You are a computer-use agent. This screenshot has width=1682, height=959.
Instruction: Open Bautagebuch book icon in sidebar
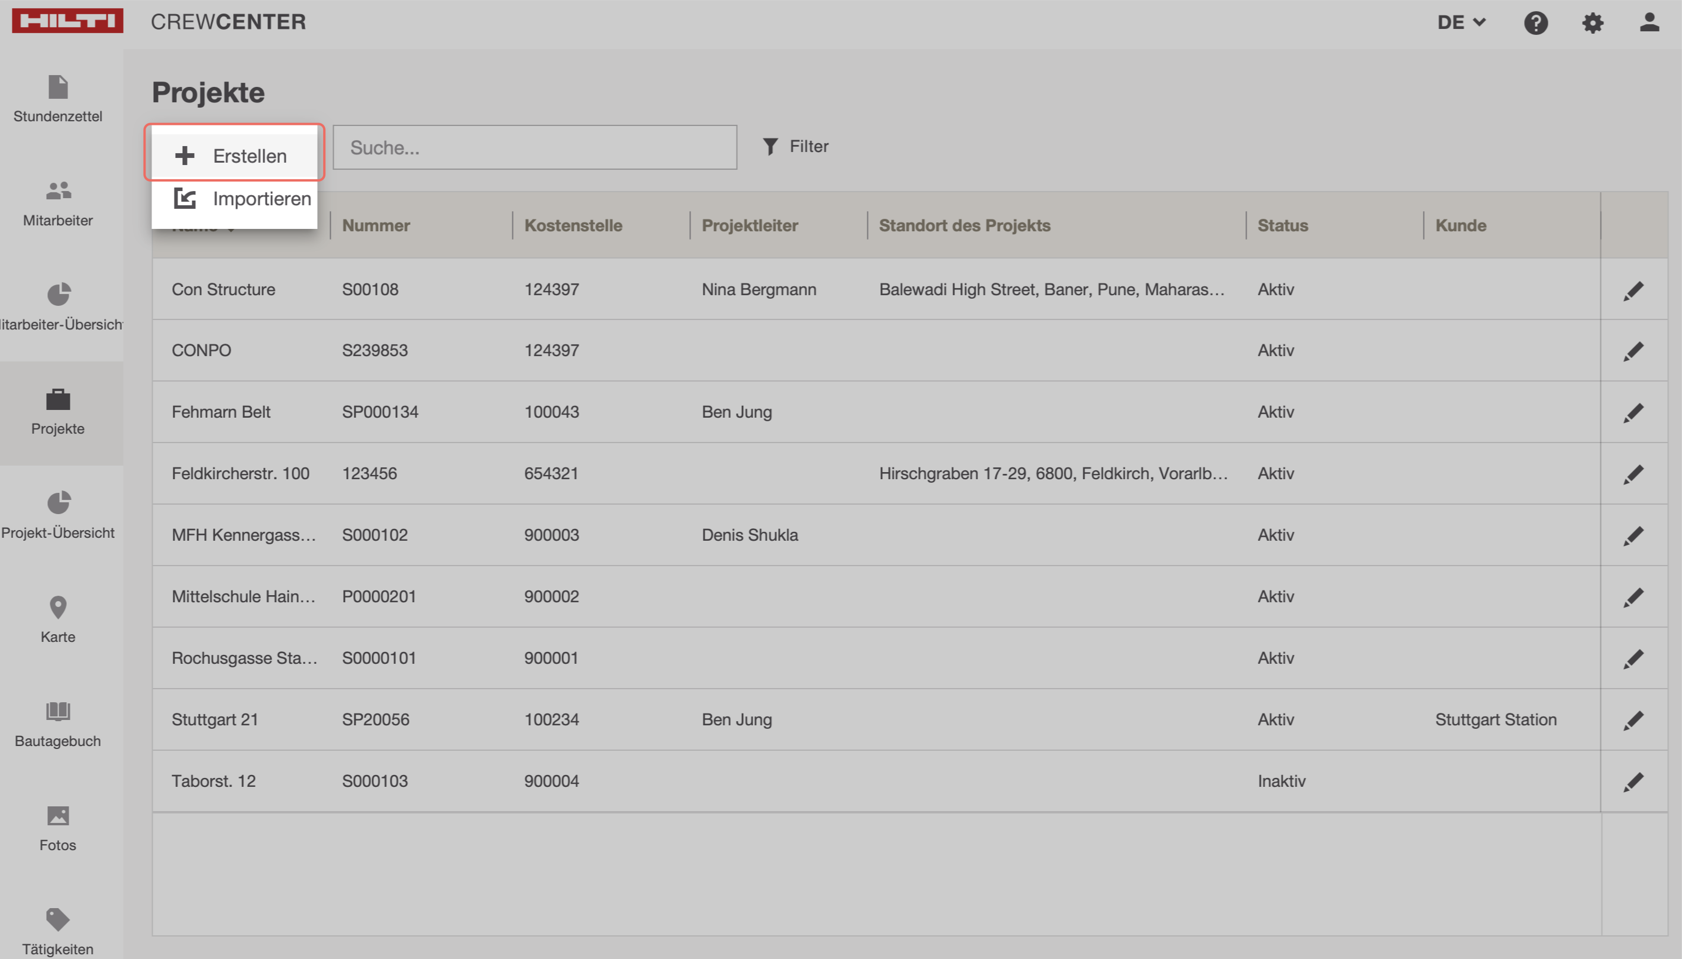[x=58, y=711]
